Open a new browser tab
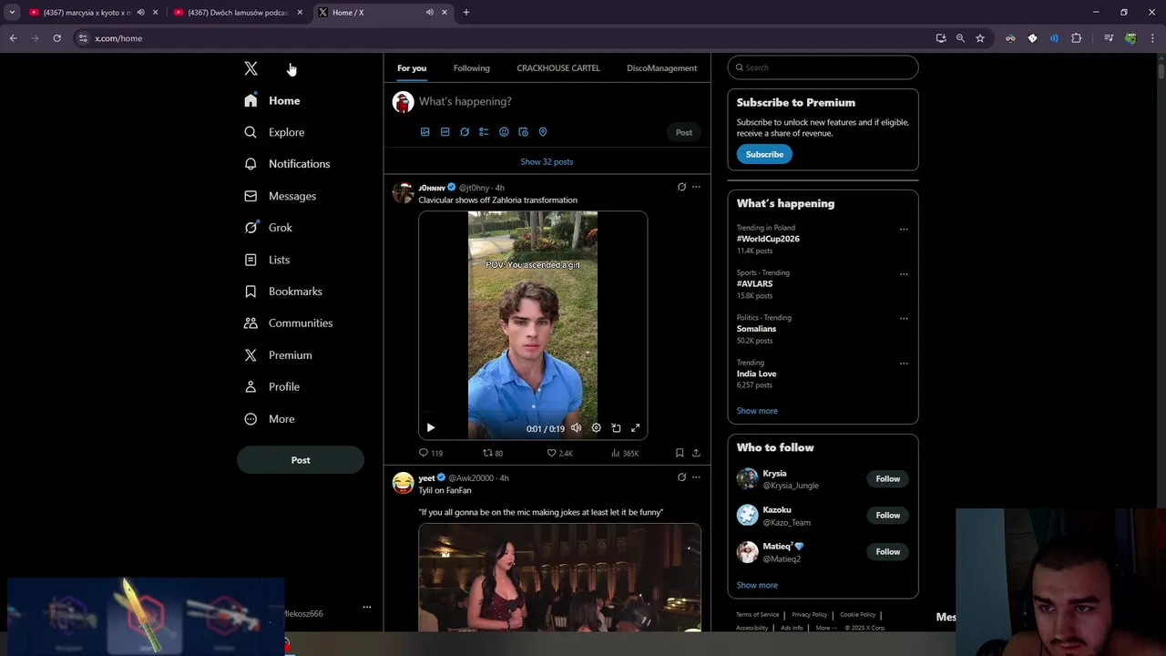This screenshot has width=1166, height=656. click(x=466, y=13)
